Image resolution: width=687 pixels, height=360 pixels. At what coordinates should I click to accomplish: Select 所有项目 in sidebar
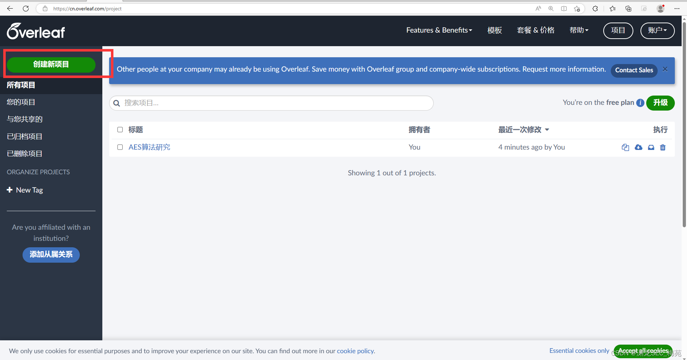click(x=51, y=85)
